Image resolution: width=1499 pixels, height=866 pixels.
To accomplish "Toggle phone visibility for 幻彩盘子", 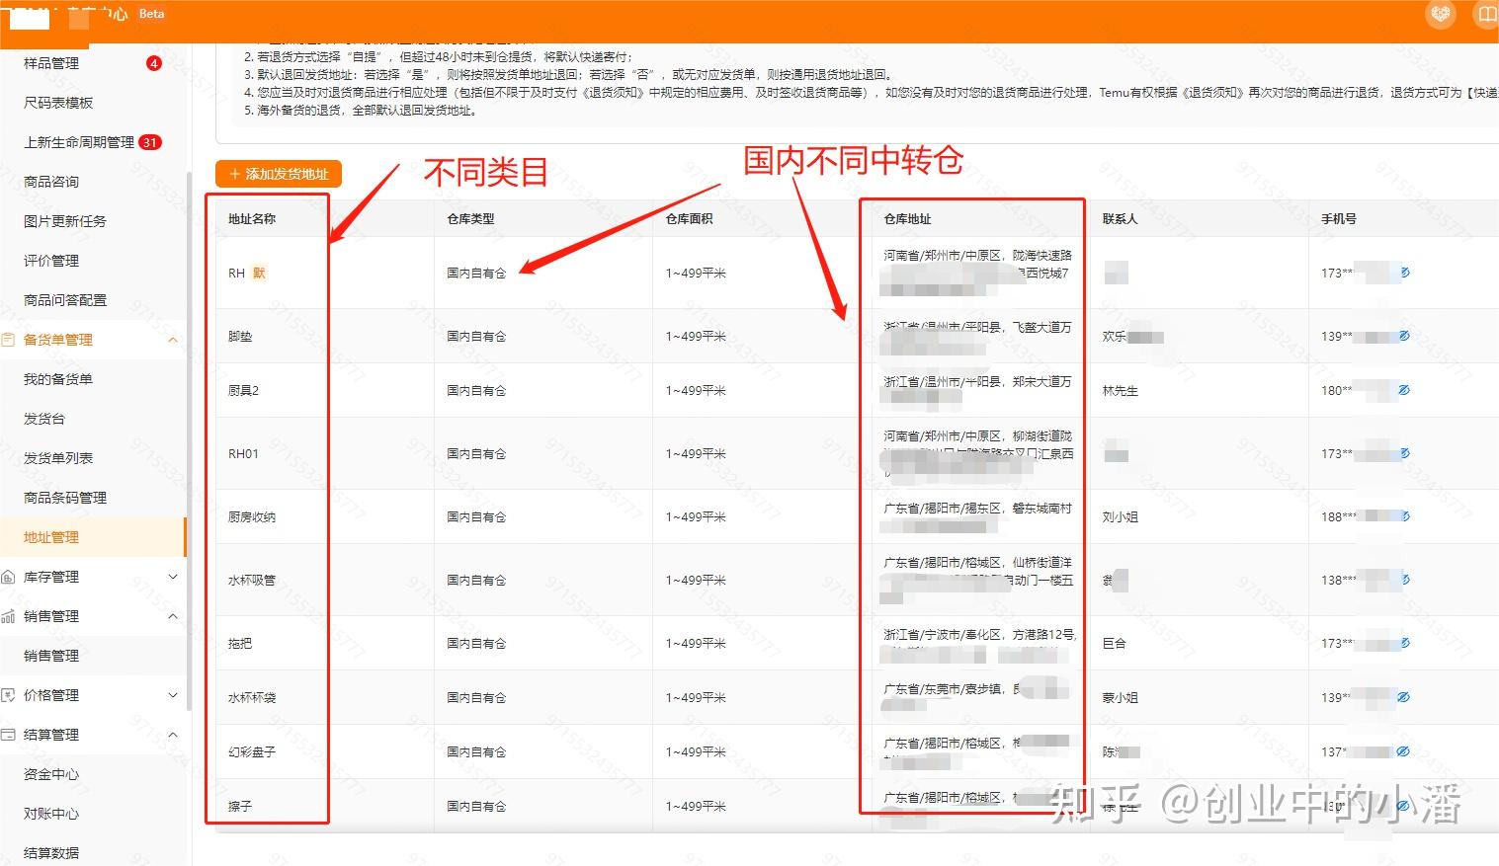I will click(1403, 751).
